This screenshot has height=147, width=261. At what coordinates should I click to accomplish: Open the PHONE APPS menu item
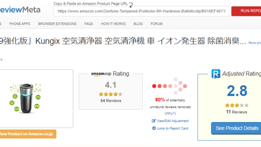20,24
